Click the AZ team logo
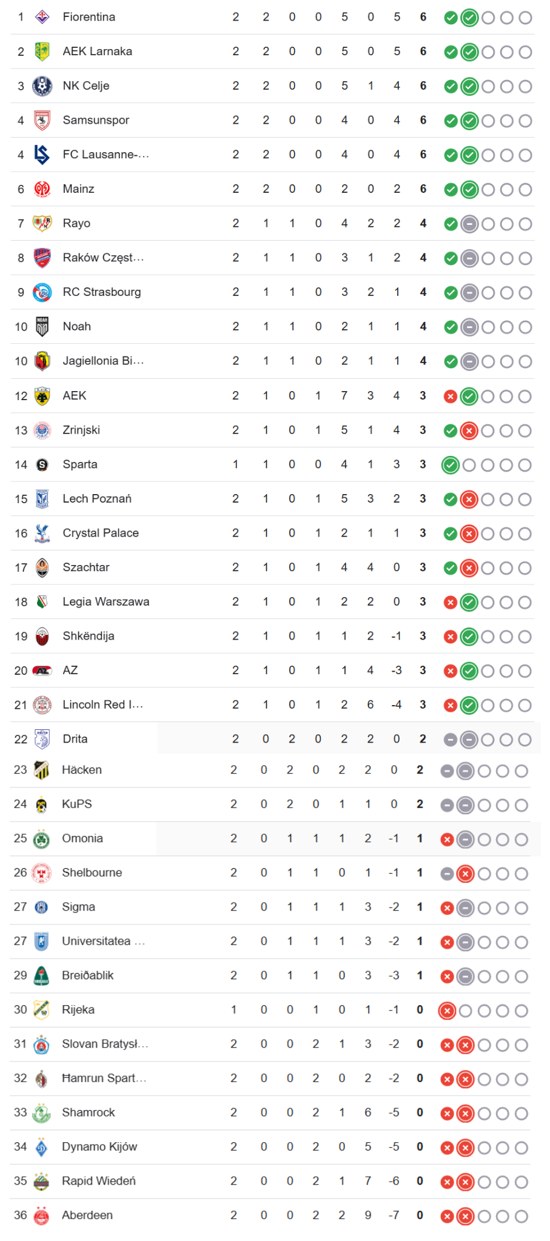This screenshot has width=550, height=1241. tap(42, 671)
